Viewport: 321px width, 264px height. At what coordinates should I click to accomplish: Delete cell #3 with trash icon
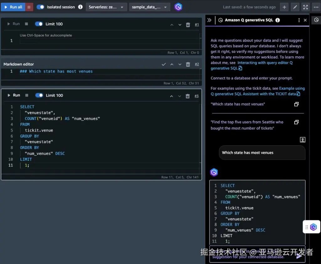click(x=187, y=96)
